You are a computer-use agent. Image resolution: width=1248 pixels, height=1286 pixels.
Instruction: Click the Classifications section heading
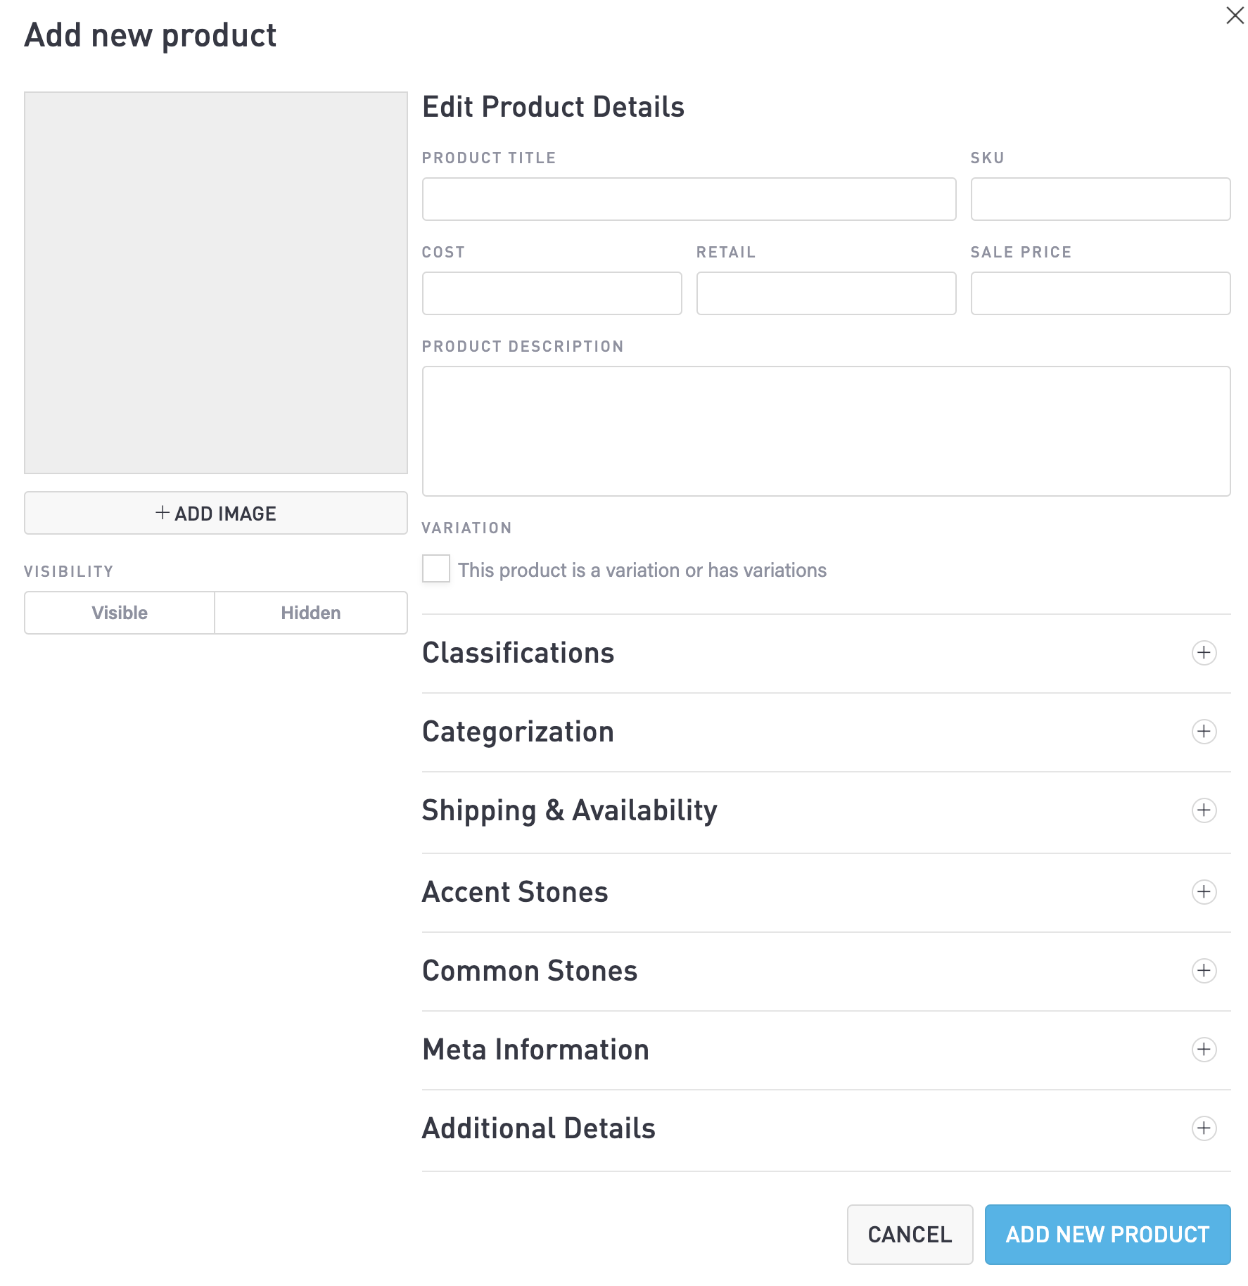(518, 653)
